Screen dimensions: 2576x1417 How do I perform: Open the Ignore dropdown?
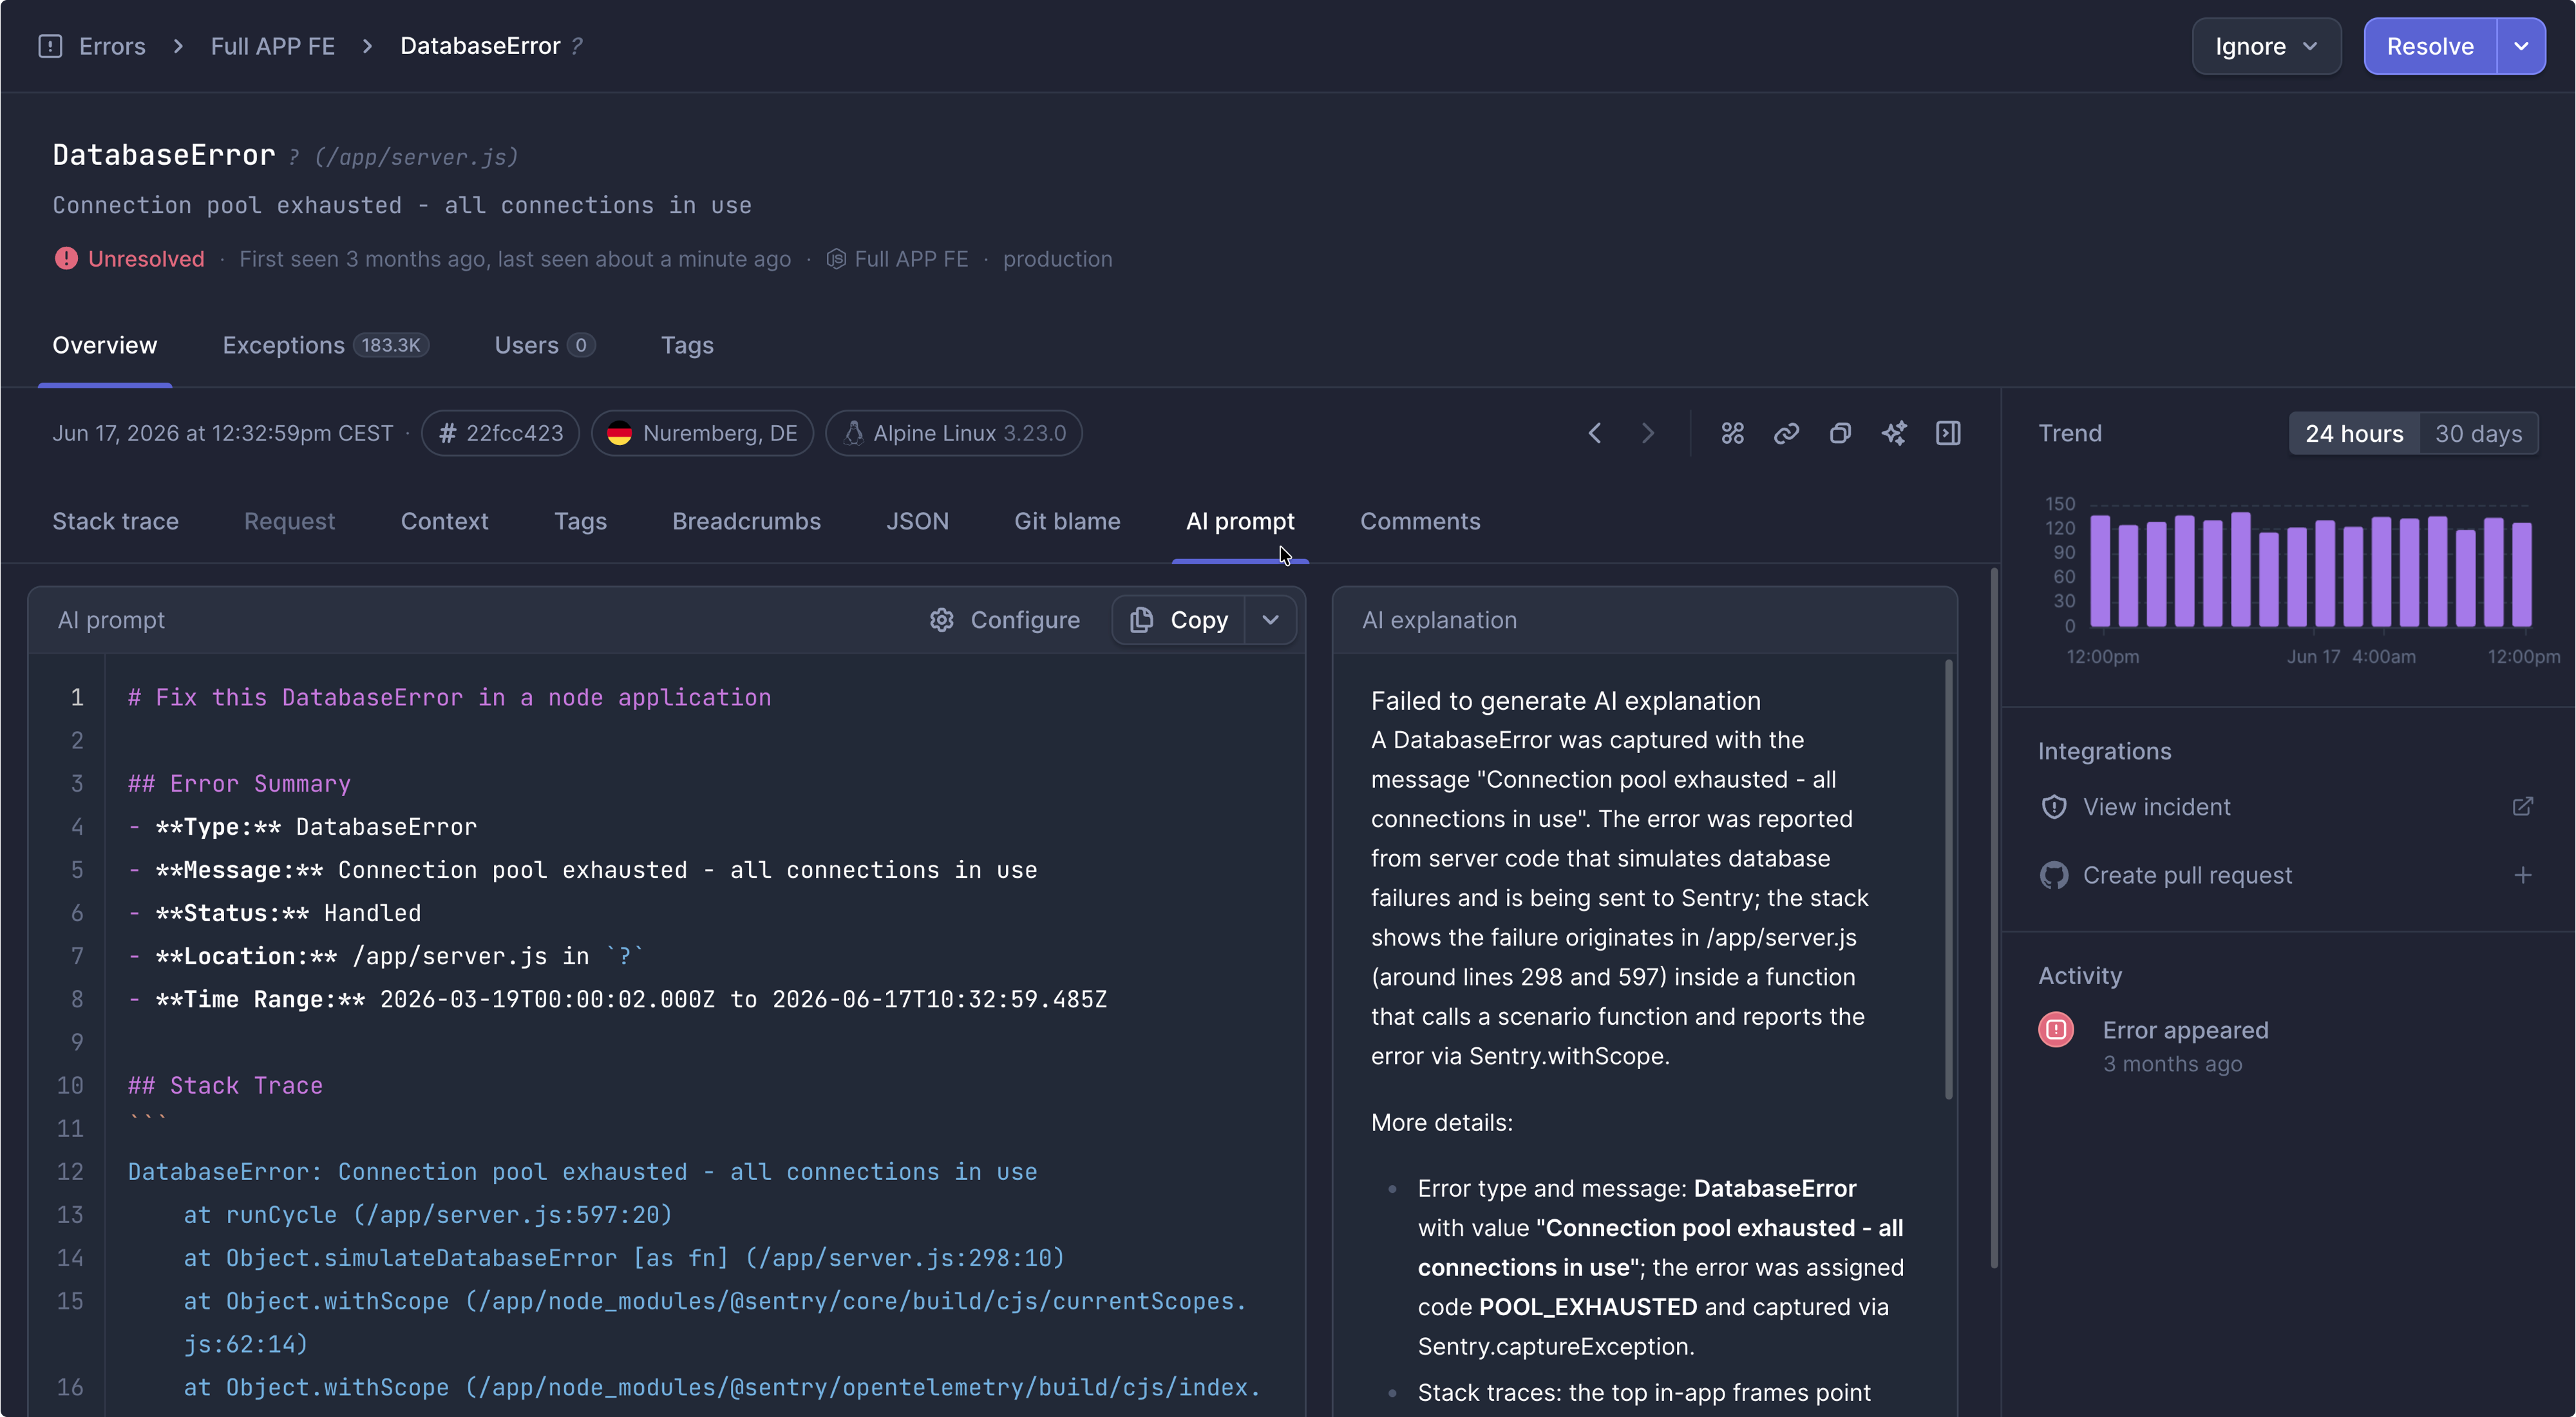[x=2266, y=46]
